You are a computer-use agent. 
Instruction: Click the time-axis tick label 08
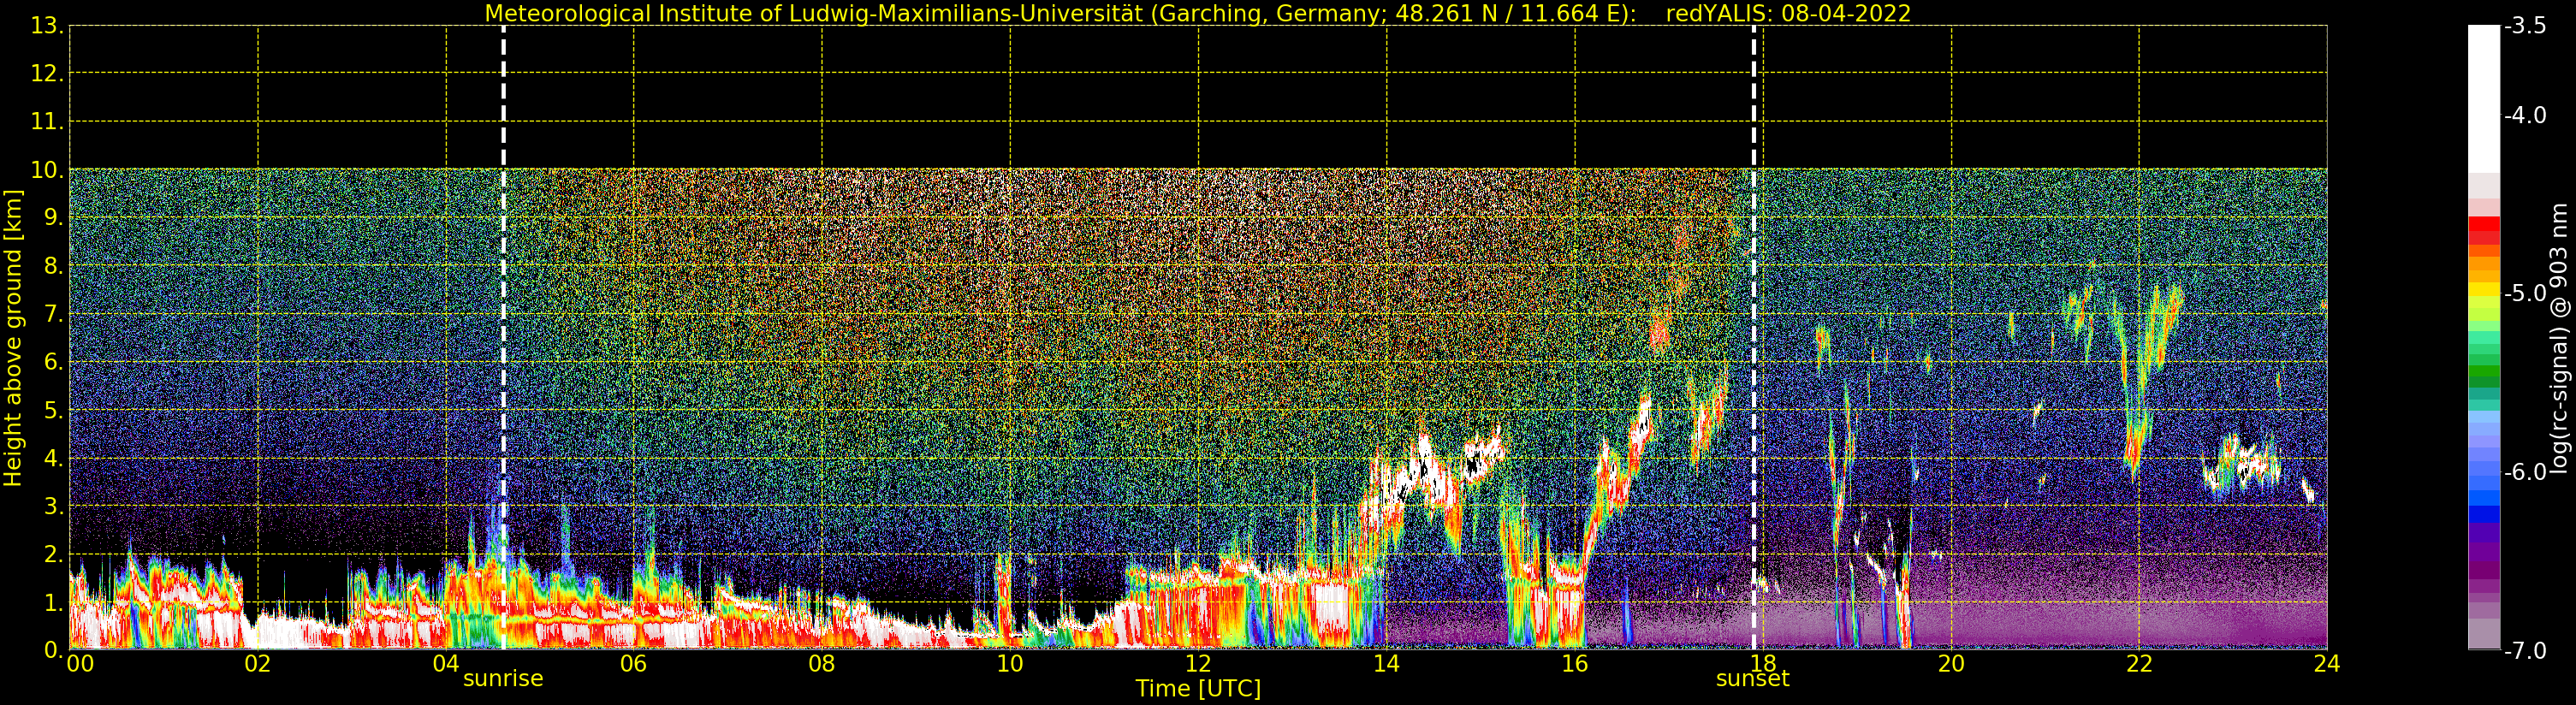[x=822, y=664]
